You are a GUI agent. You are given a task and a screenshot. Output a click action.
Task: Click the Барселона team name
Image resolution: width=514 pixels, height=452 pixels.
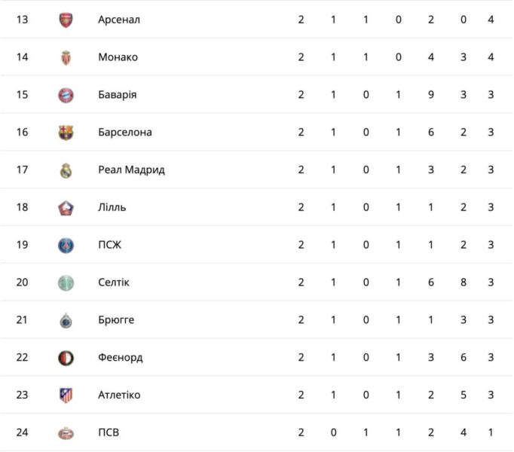125,132
